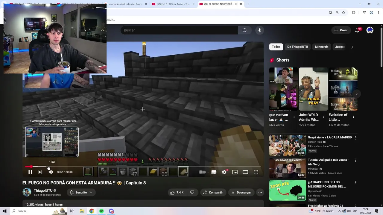Start voice search with microphone
Viewport: 383px width, 215px height.
click(x=260, y=30)
